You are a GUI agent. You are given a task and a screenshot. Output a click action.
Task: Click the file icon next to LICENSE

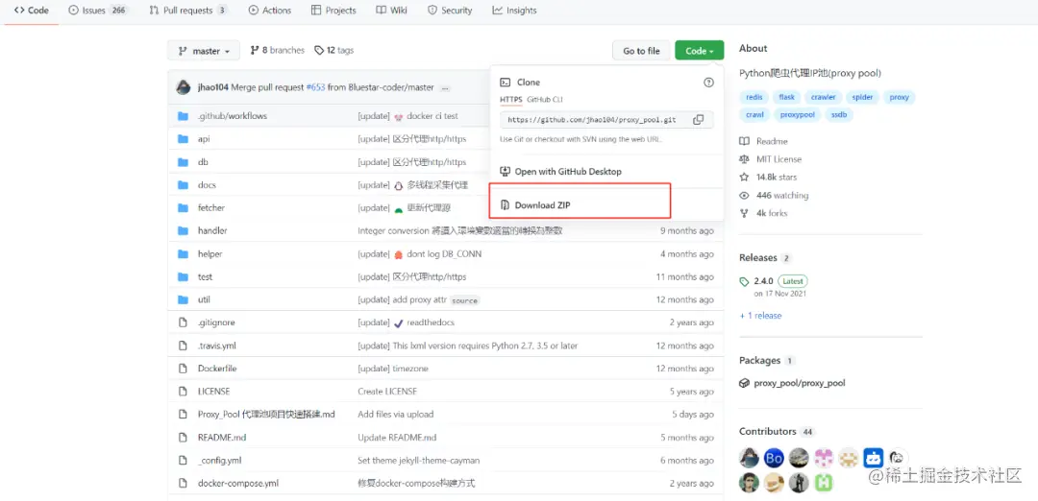tap(184, 392)
